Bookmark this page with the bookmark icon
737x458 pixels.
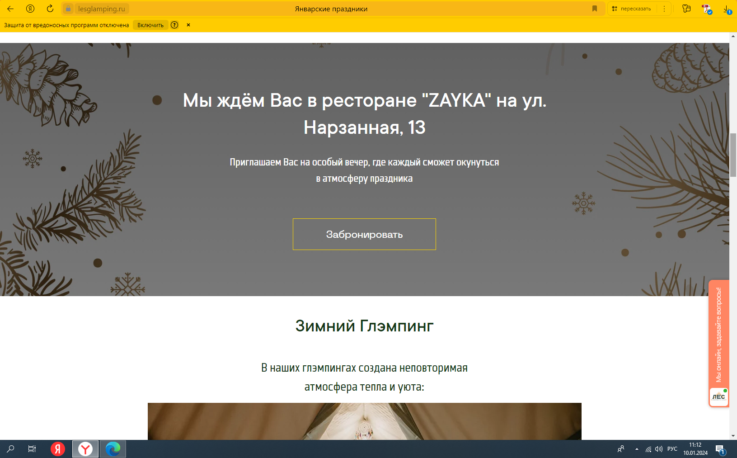[x=595, y=9]
